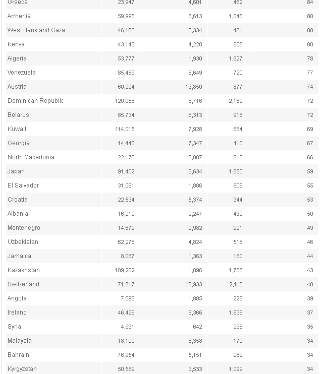Select Kuwait's 114,015 value
The height and width of the screenshot is (374, 324).
[x=125, y=129]
